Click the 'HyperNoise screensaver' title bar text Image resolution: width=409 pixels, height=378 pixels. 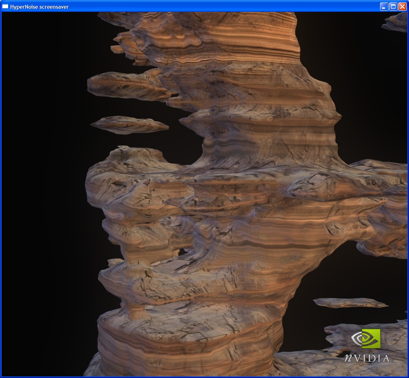pyautogui.click(x=40, y=7)
